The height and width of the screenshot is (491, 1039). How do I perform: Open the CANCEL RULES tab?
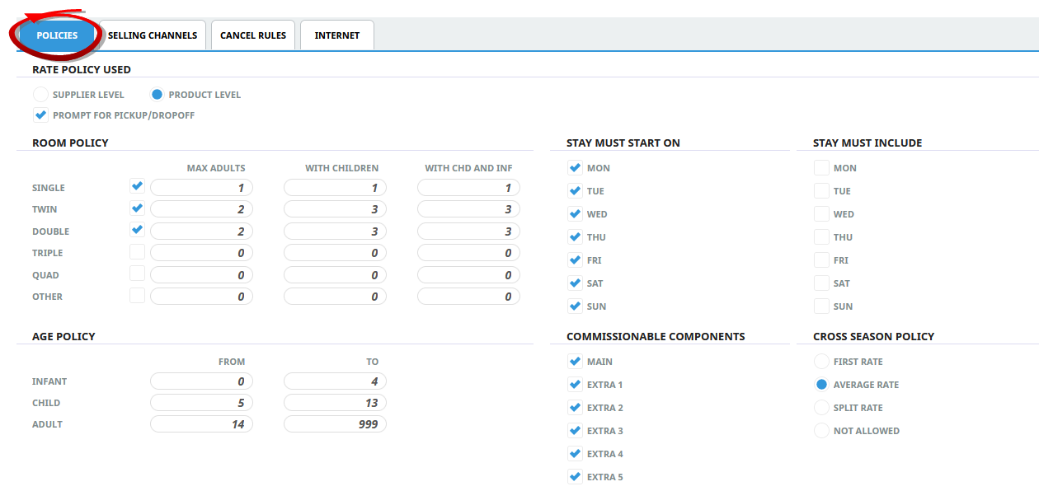pos(252,35)
